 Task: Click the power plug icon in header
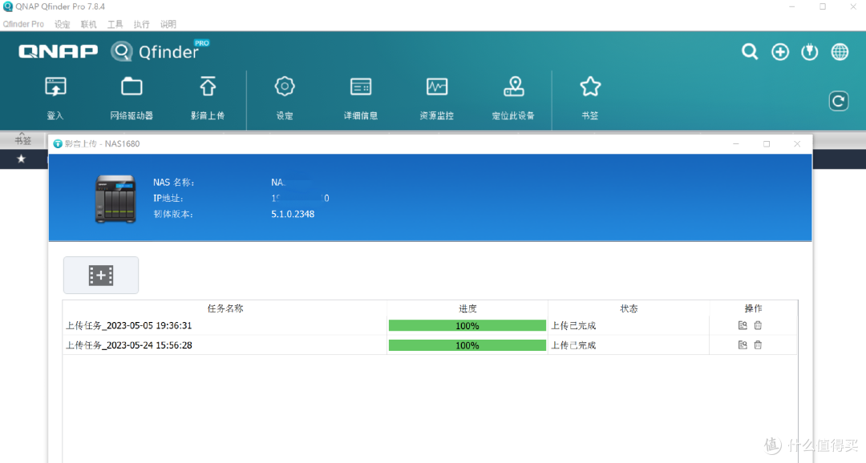pos(810,52)
